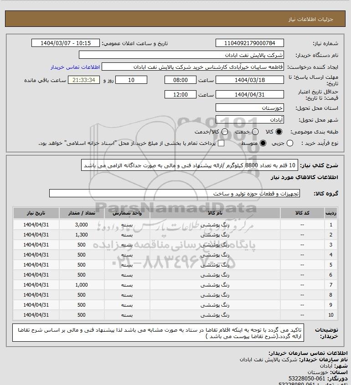Click the بسته unit in row 9

point(127,305)
